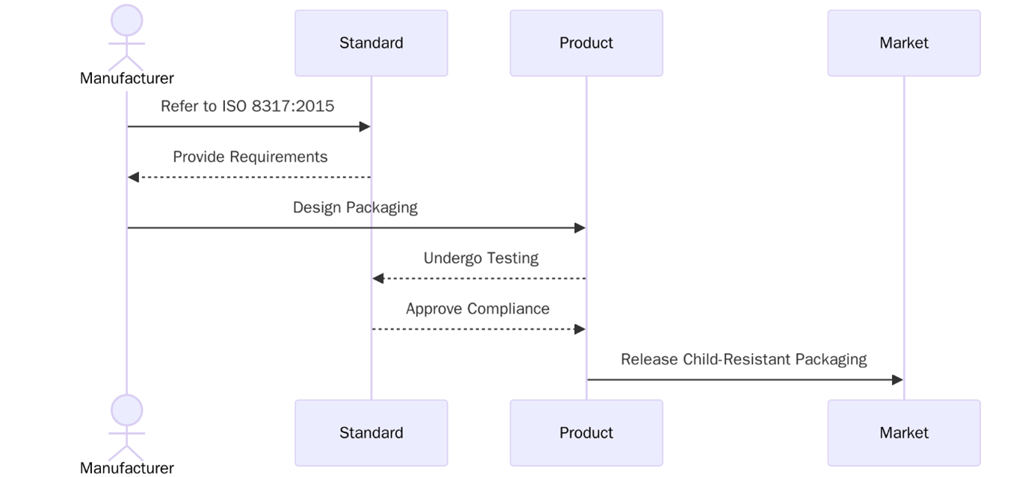Click the arrowhead on Refer to ISO message

[365, 126]
